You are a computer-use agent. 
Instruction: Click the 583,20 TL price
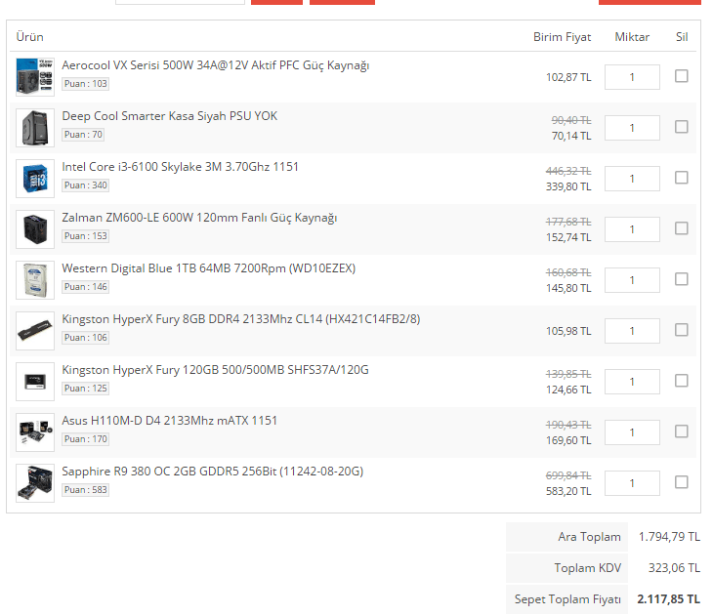[568, 491]
